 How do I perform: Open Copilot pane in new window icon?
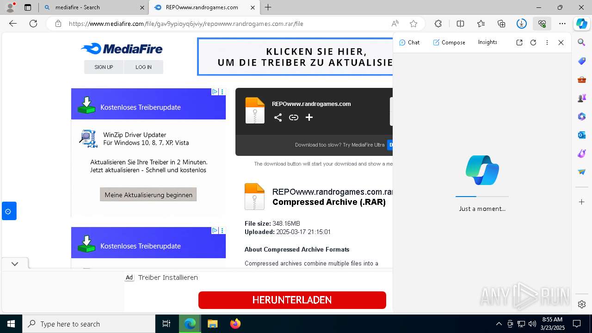[x=519, y=43]
